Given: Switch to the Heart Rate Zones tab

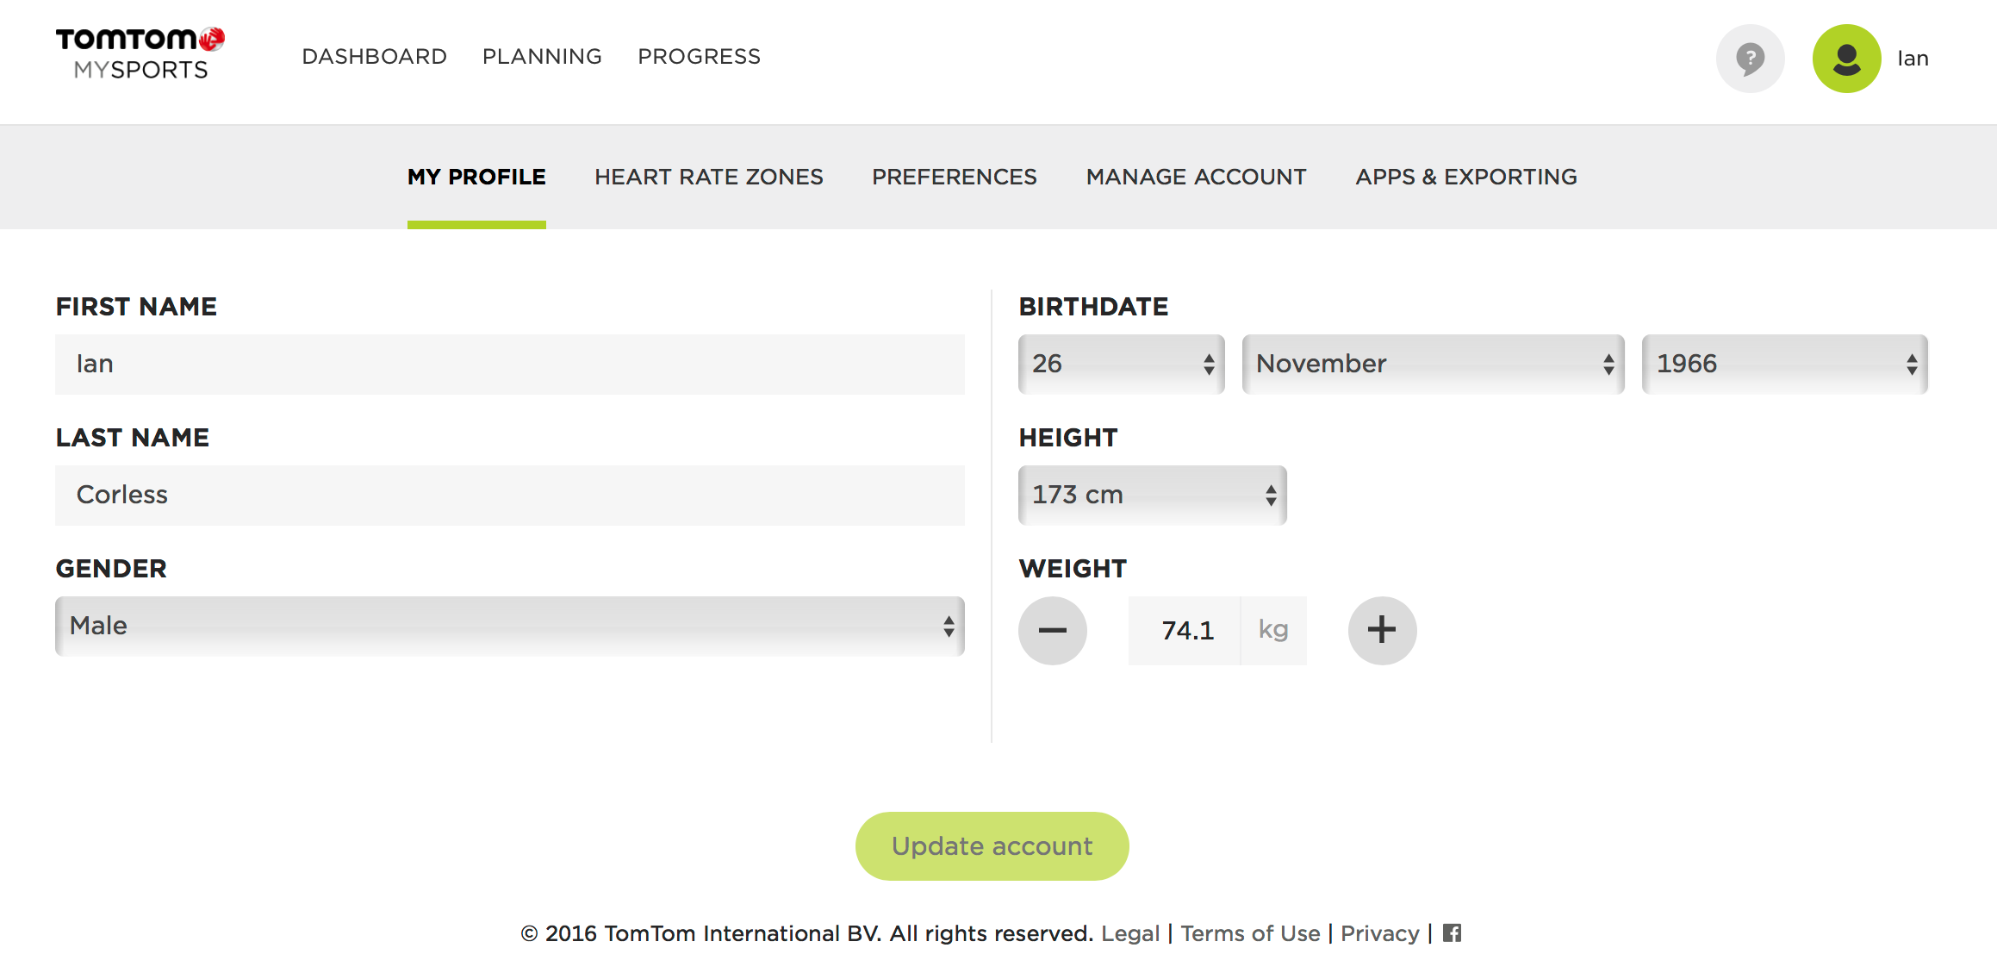Looking at the screenshot, I should [x=708, y=177].
